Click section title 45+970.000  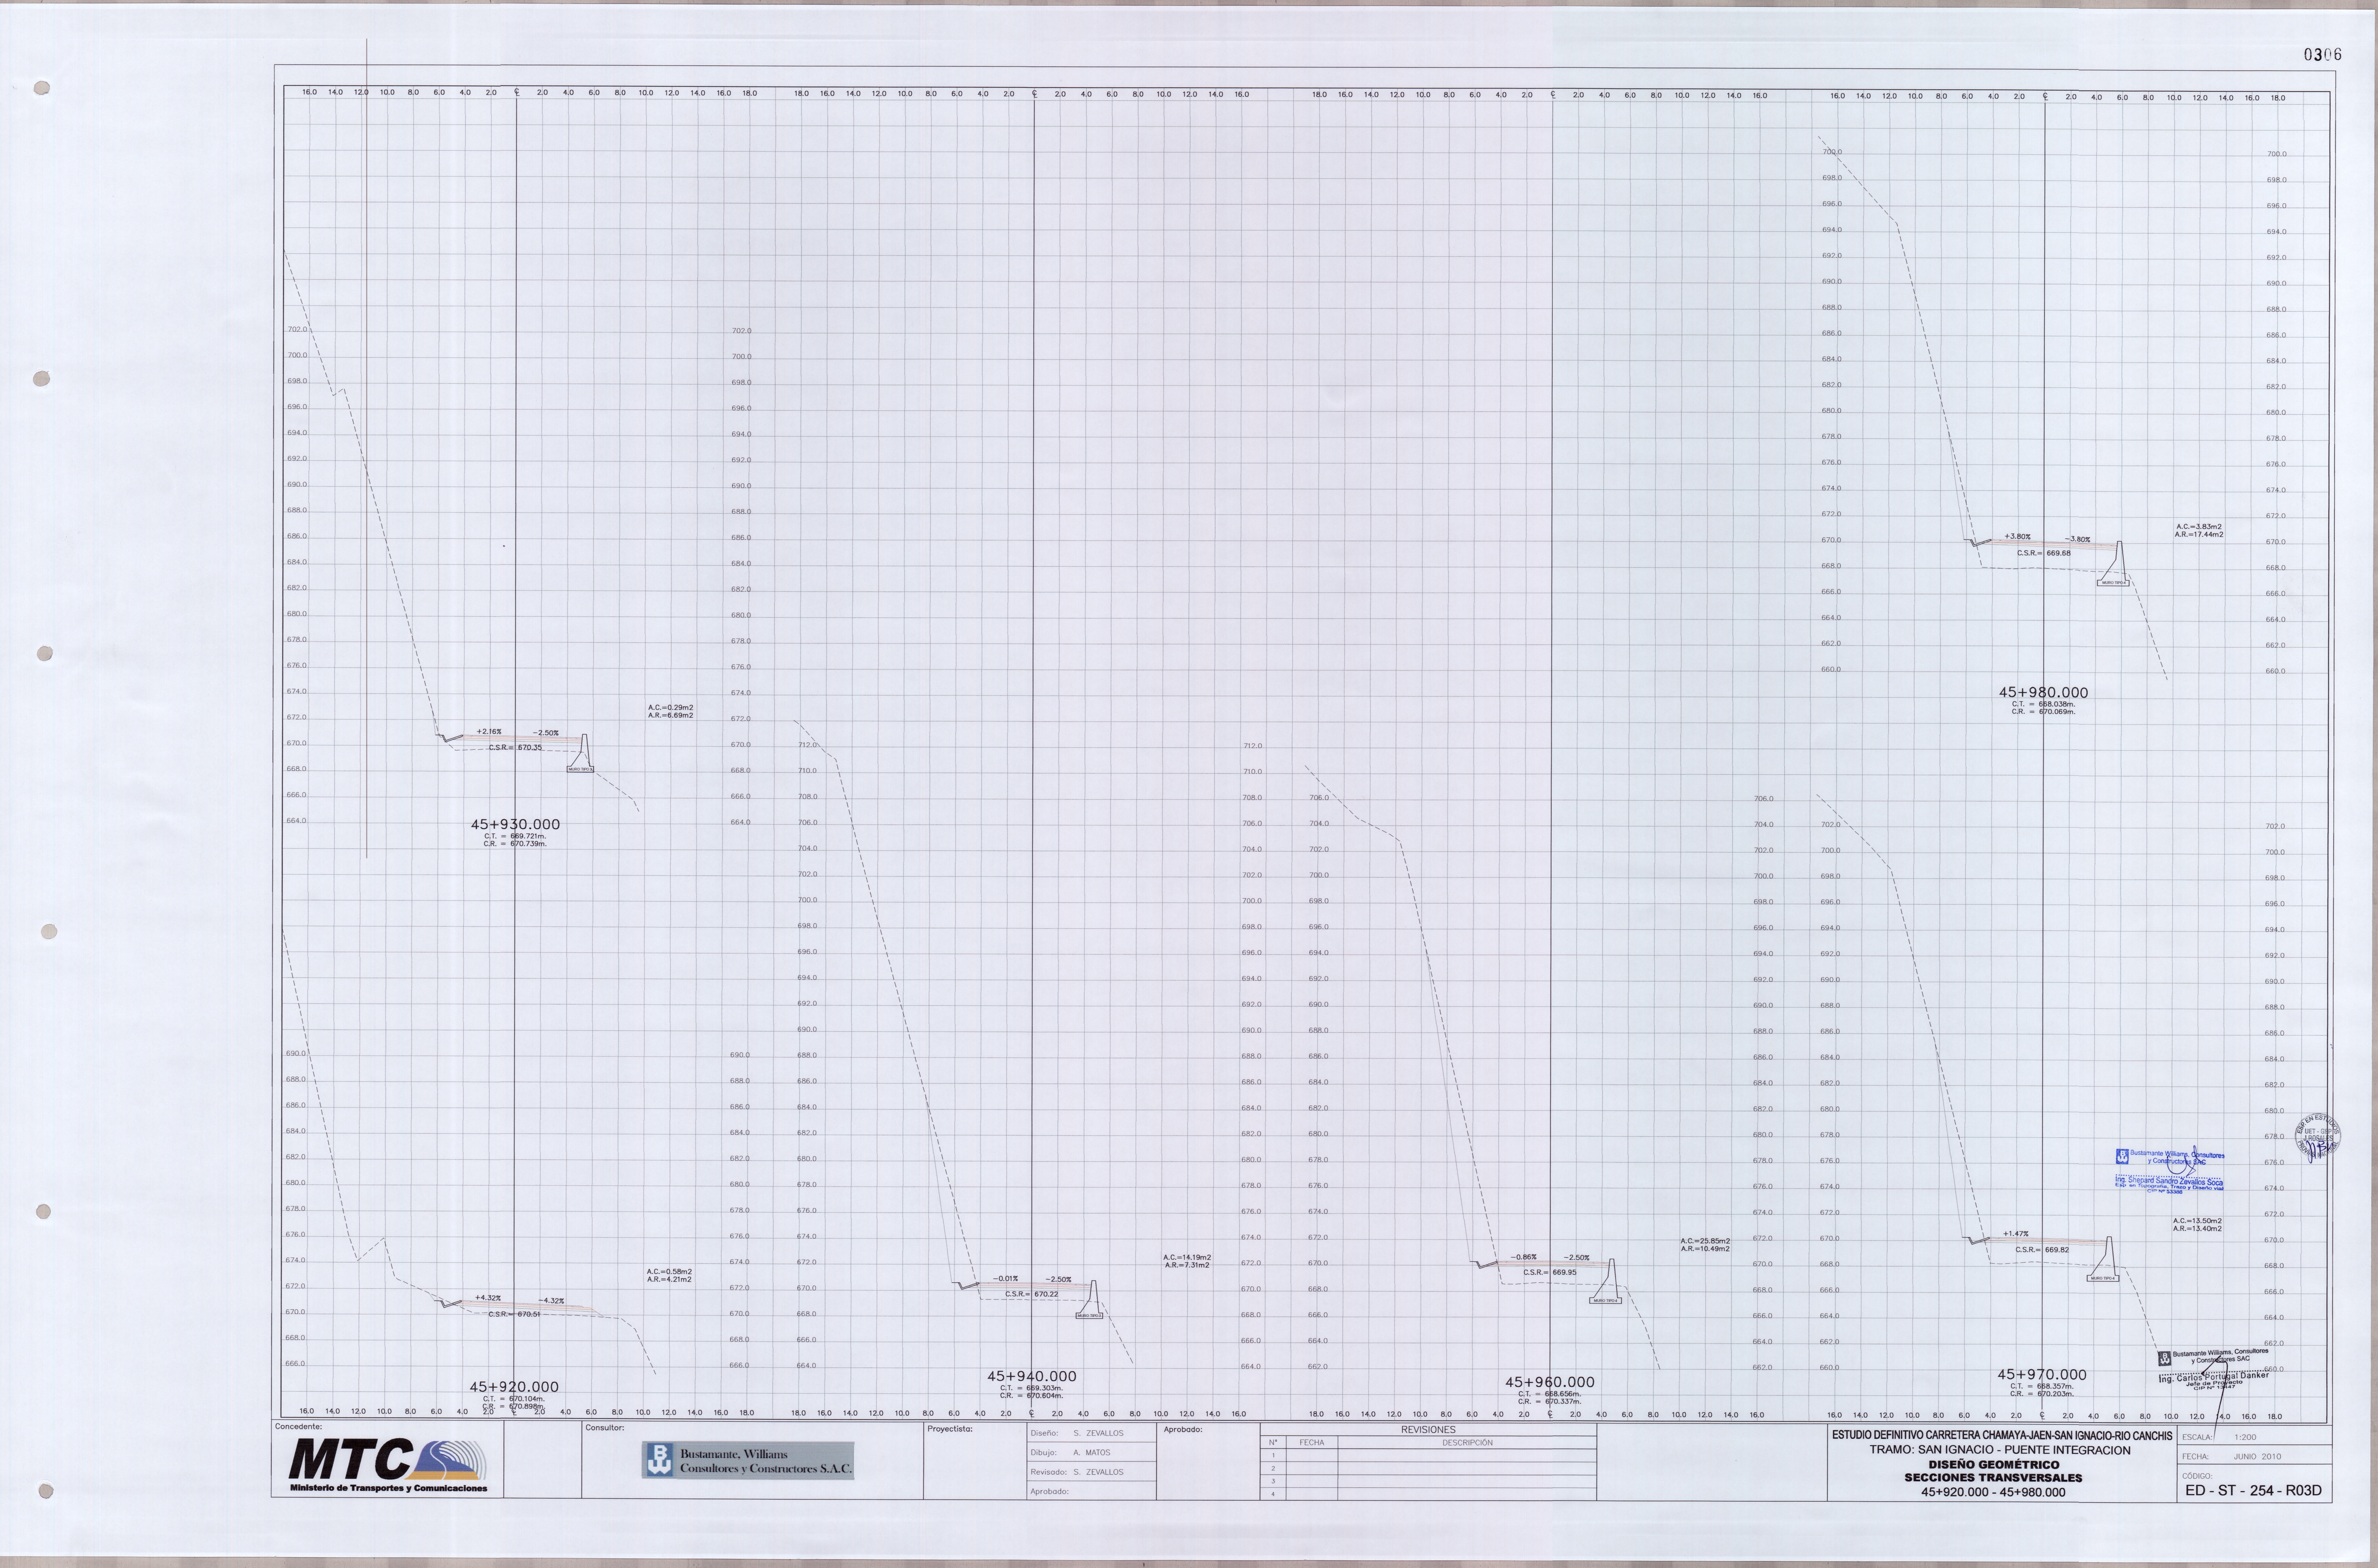(x=2042, y=1375)
